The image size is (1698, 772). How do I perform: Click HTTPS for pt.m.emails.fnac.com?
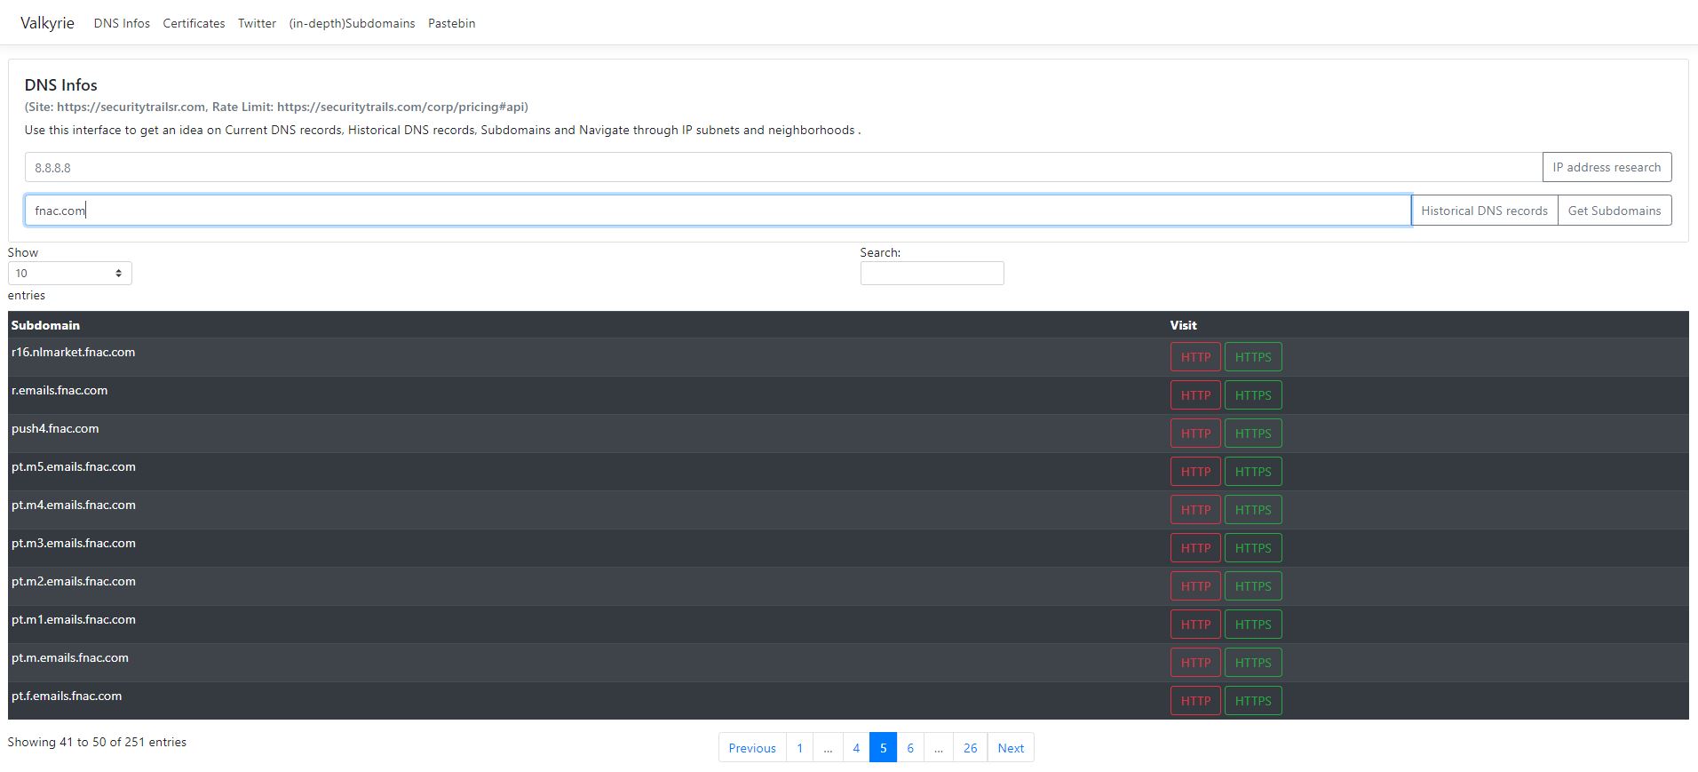point(1253,663)
